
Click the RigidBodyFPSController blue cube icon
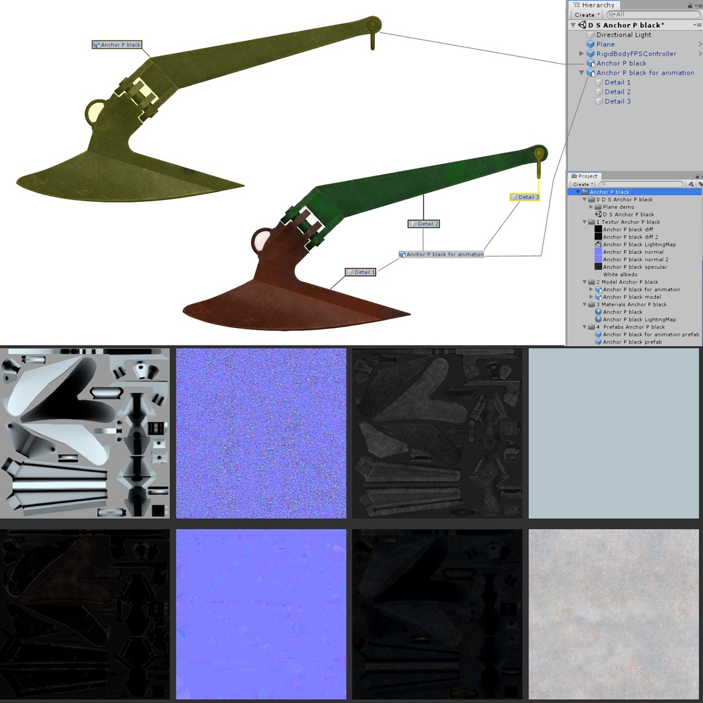coord(590,53)
